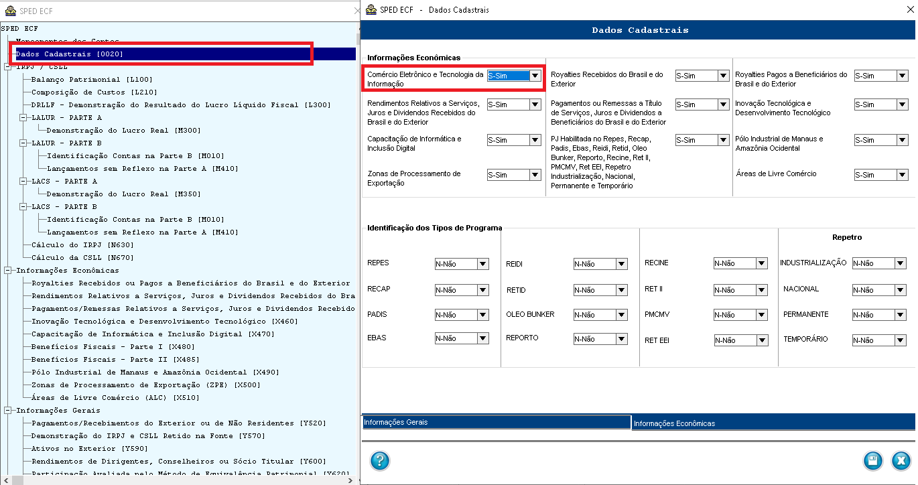Screen dimensions: 918x485
Task: Open Zonas de Processamento de Exportação dropdown
Action: 535,175
